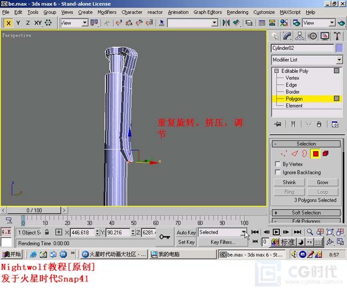Screen dimensions: 347x289
Task: Click the X coordinate field 446.618
Action: pos(82,233)
